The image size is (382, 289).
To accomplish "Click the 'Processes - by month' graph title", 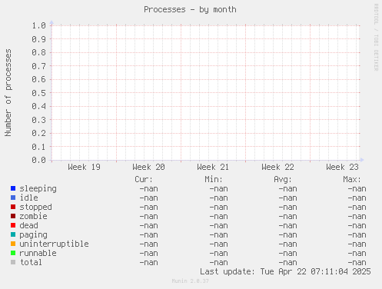I will (190, 10).
